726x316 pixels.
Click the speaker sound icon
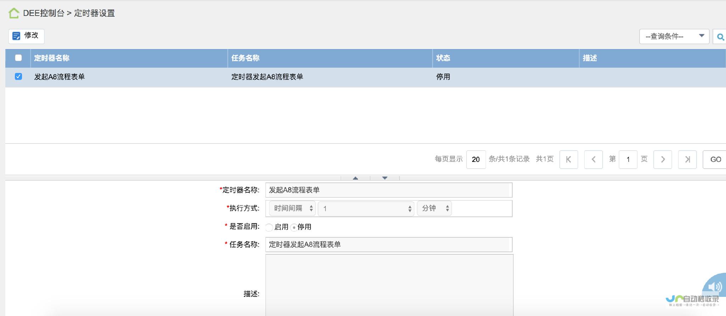click(x=715, y=286)
